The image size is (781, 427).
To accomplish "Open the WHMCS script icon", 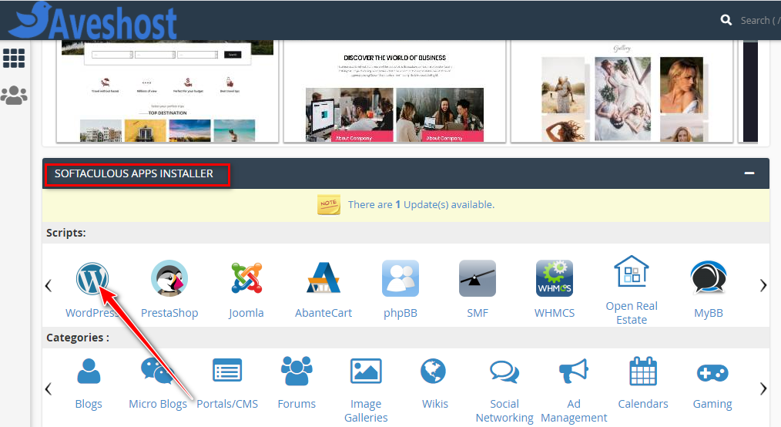I will click(x=555, y=278).
